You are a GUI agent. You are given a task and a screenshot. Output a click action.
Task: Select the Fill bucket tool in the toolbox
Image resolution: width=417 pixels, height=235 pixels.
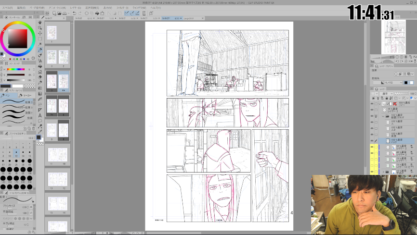click(40, 66)
